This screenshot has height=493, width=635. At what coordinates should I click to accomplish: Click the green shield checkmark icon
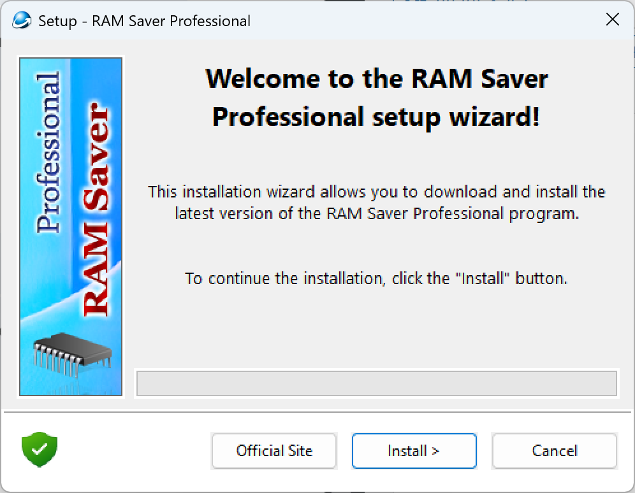(x=40, y=449)
